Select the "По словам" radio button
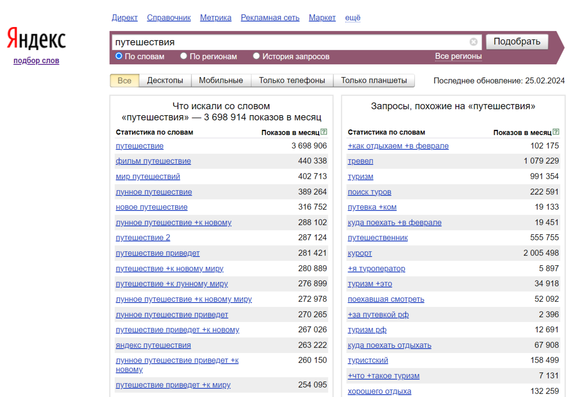574x397 pixels. [118, 56]
